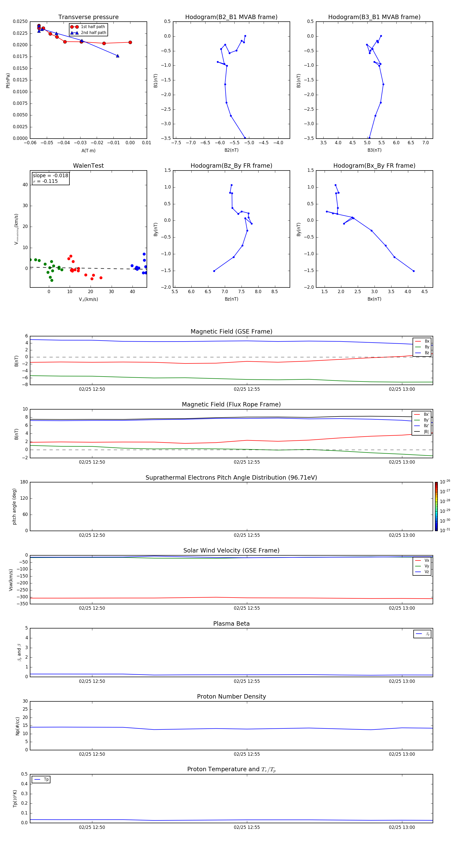463x850 pixels.
Task: Click the "Proton Number Density" title
Action: [231, 697]
